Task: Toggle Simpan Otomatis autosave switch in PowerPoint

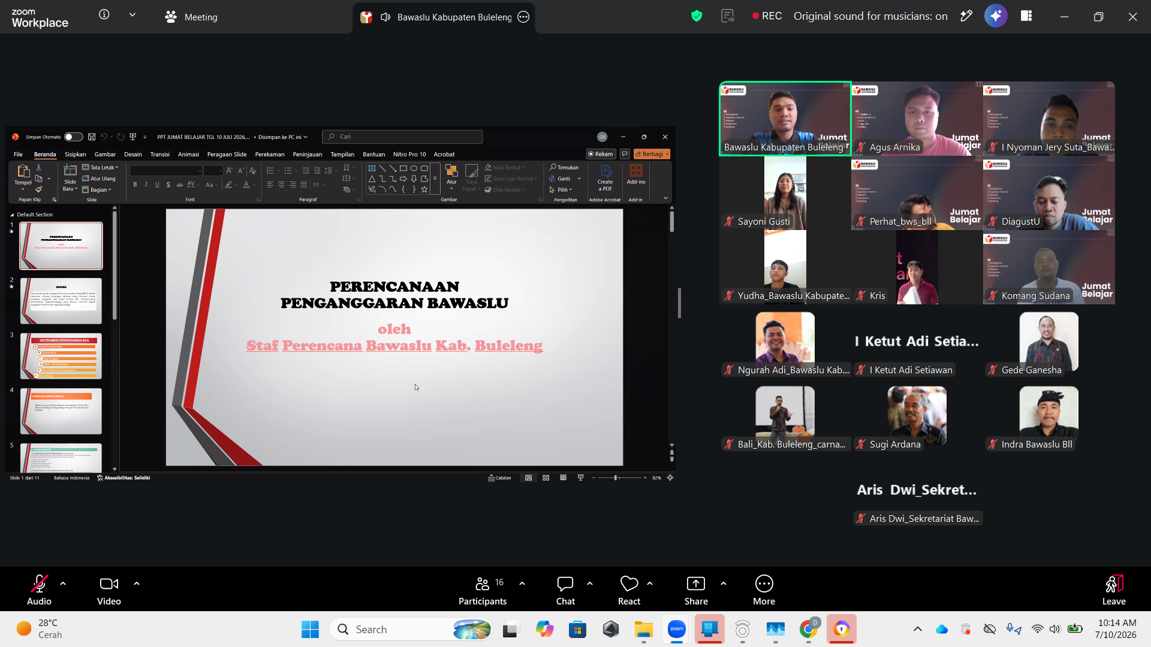Action: pyautogui.click(x=73, y=137)
